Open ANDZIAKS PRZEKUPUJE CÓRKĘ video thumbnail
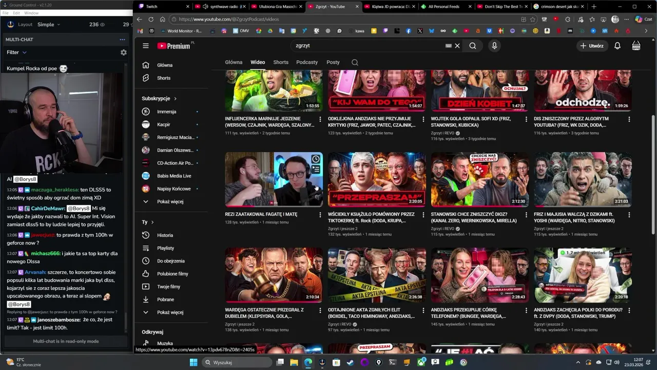This screenshot has height=370, width=657. pyautogui.click(x=480, y=275)
